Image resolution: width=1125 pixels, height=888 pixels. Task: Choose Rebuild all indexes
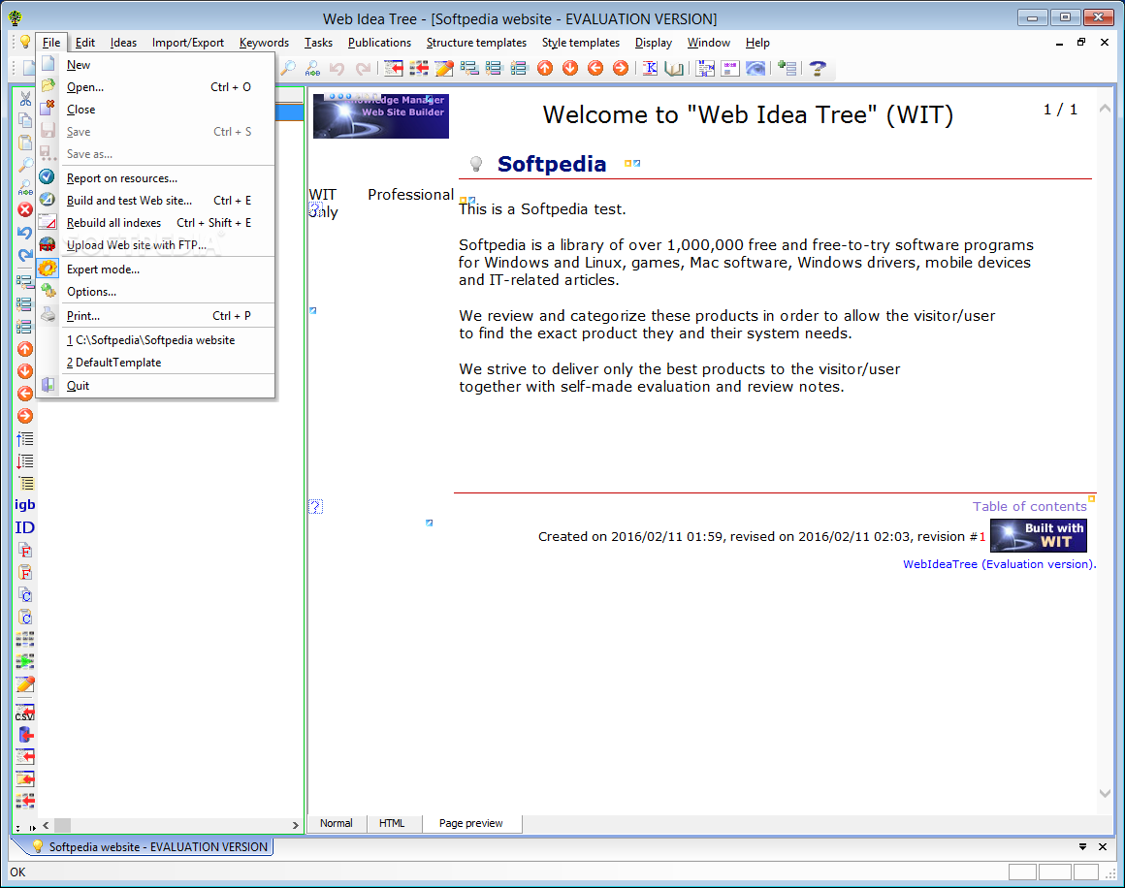[x=156, y=222]
